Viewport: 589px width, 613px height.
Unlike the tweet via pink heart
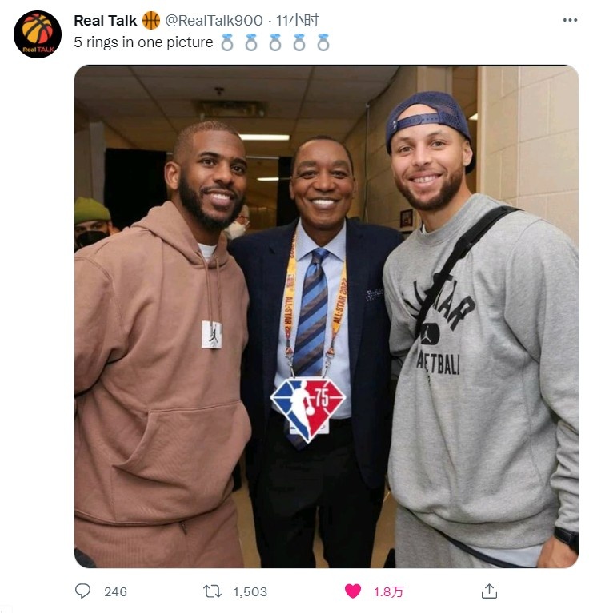[353, 591]
